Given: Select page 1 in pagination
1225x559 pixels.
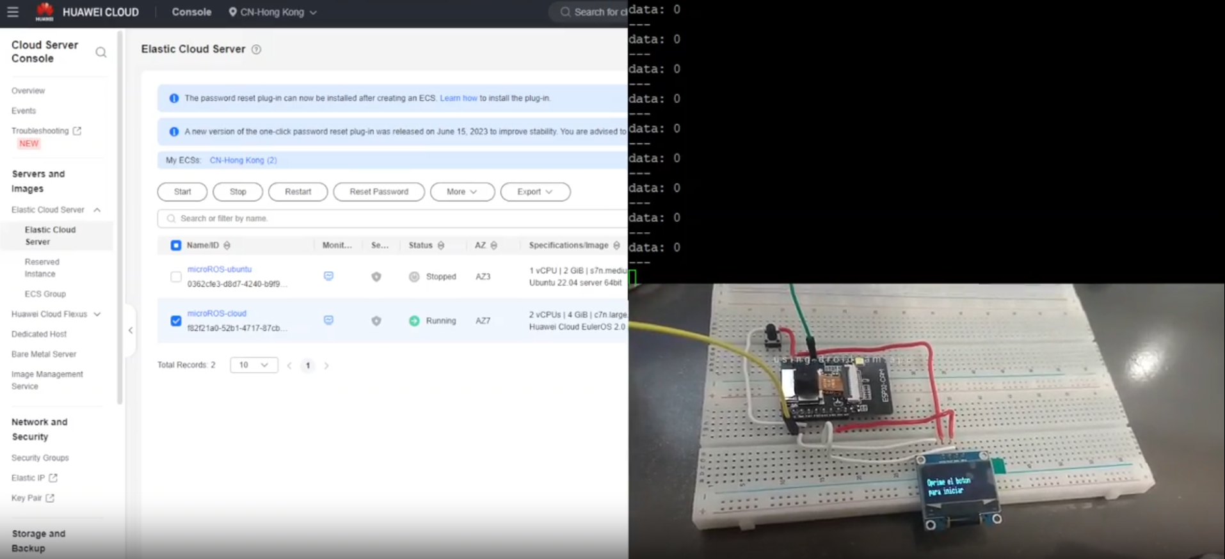Looking at the screenshot, I should pyautogui.click(x=308, y=366).
